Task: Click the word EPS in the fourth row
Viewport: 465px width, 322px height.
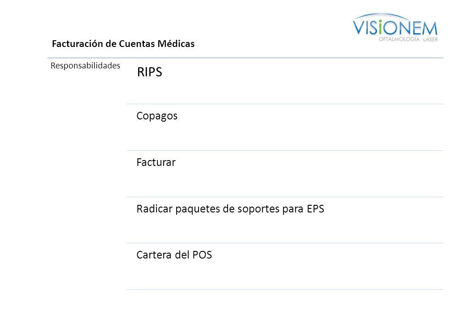Action: coord(315,209)
